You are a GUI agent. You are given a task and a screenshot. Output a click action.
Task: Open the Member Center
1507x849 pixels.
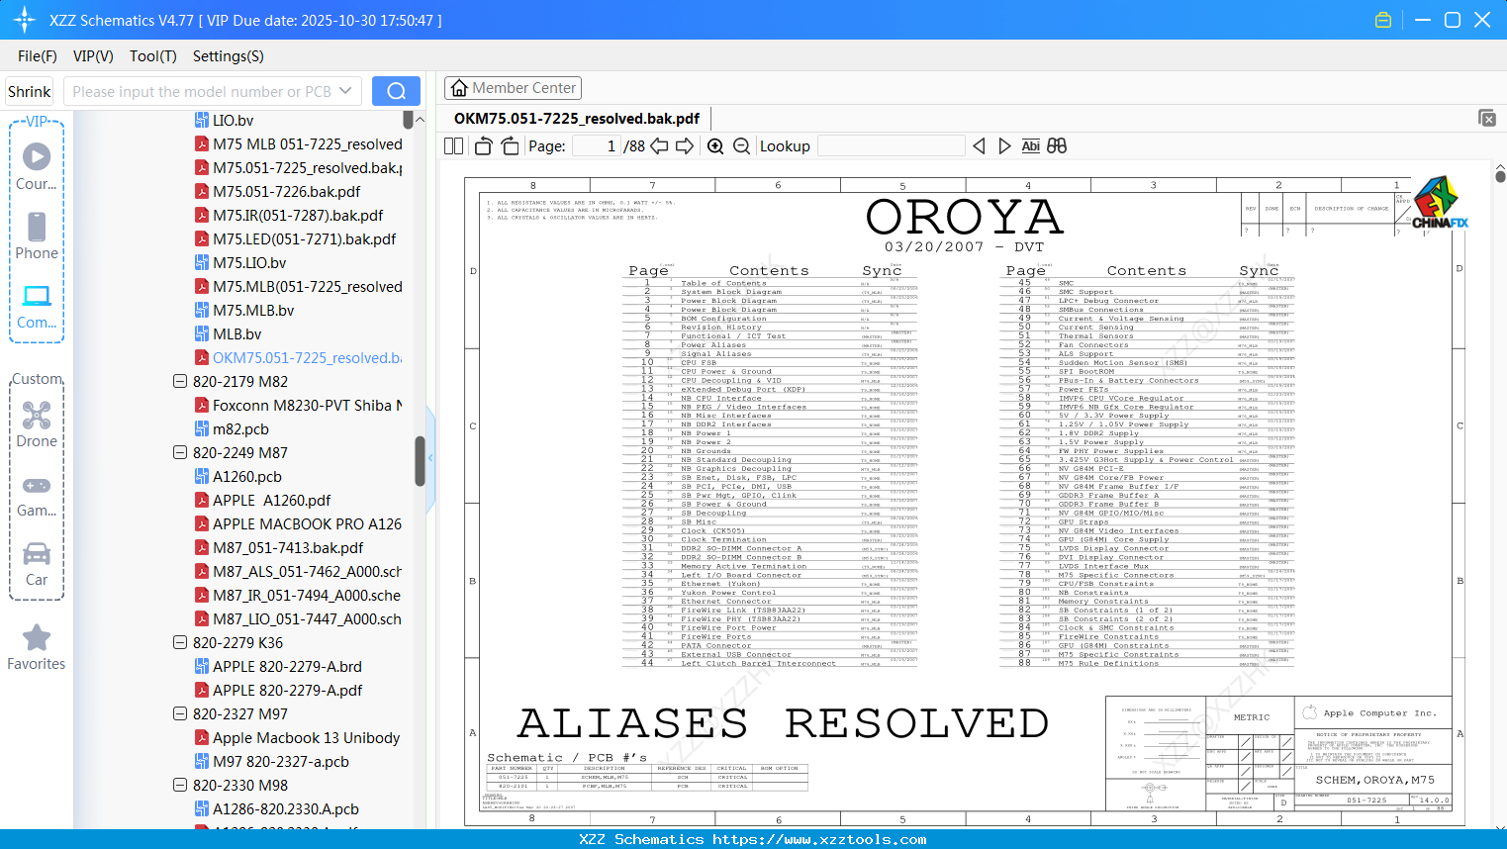[514, 88]
